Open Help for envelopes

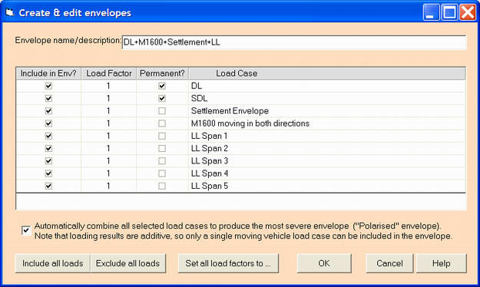(x=441, y=263)
